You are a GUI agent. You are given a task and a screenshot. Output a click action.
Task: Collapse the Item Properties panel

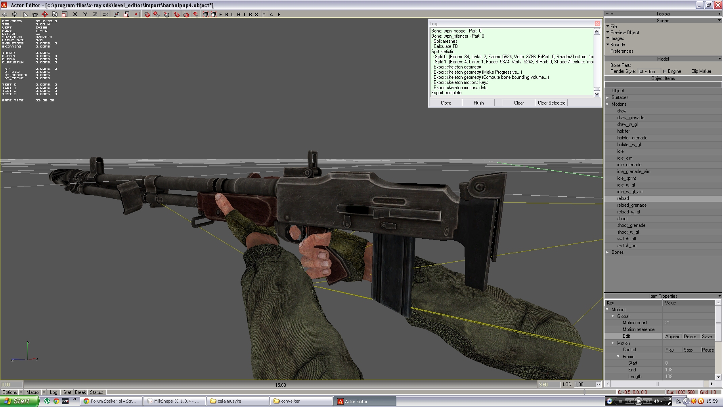[719, 296]
